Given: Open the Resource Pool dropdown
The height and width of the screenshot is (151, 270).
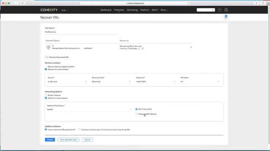Looking at the screenshot, I should 111,81.
